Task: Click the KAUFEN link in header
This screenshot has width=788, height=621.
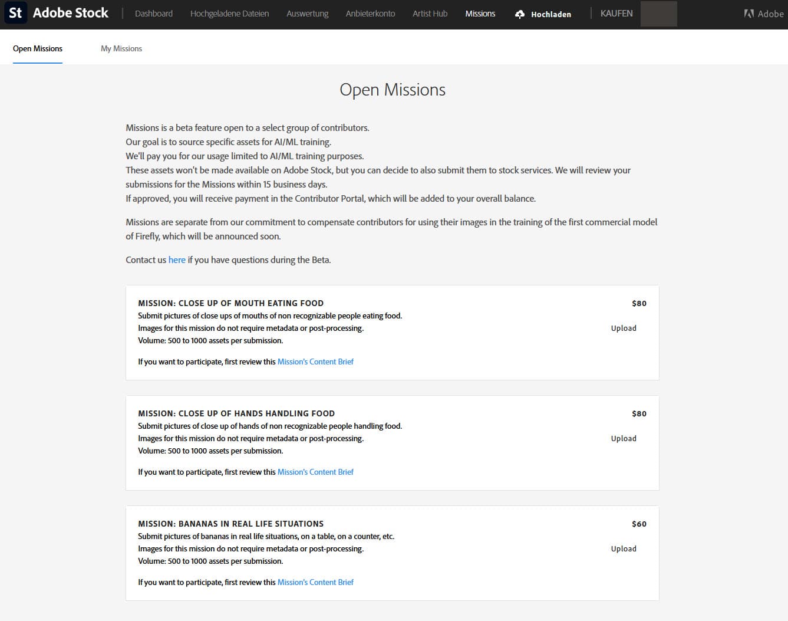Action: pyautogui.click(x=616, y=14)
